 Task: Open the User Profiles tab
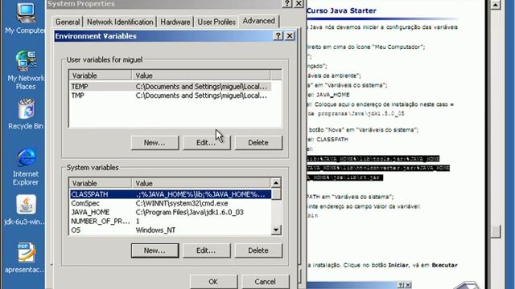click(x=216, y=22)
